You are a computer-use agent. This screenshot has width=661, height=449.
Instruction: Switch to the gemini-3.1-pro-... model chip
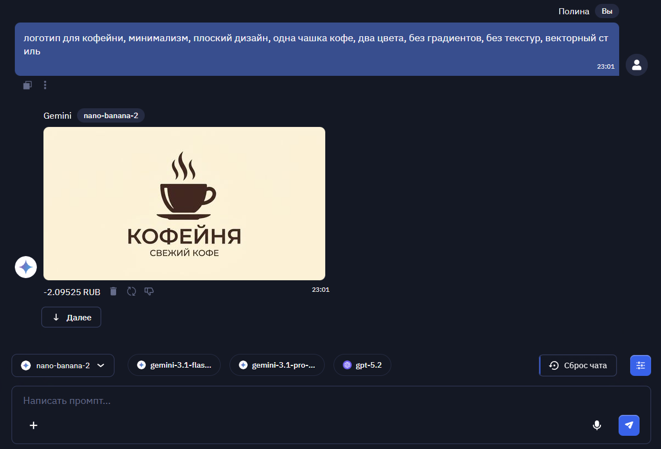tap(277, 365)
